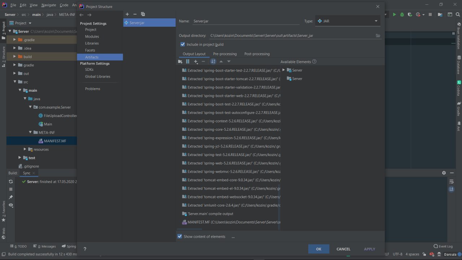Remove the selected layout element
Viewport: 462px width, 260px height.
(x=203, y=61)
